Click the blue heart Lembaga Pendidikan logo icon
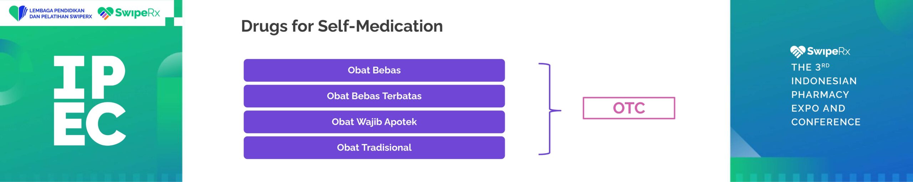 [18, 13]
